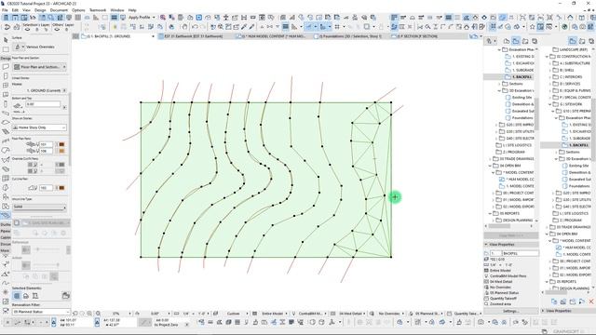Select the Wall tool in the toolbox
596x335 pixels.
click(x=6, y=66)
